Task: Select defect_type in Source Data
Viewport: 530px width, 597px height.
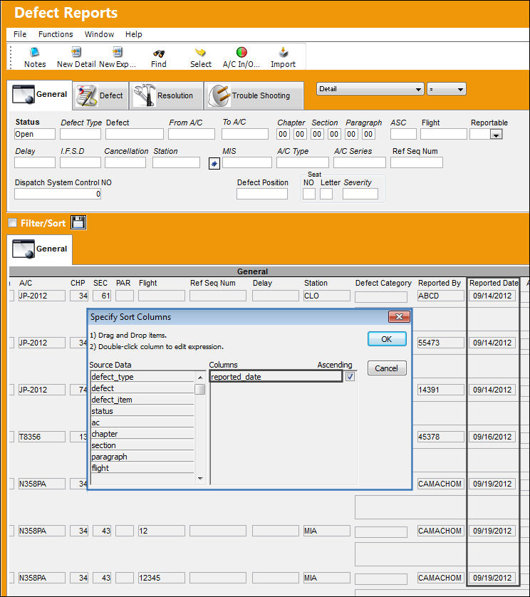Action: pos(142,377)
